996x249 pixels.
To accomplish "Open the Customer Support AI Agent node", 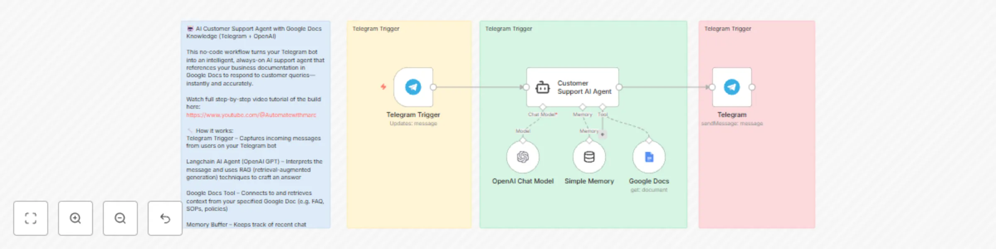I will (x=573, y=87).
